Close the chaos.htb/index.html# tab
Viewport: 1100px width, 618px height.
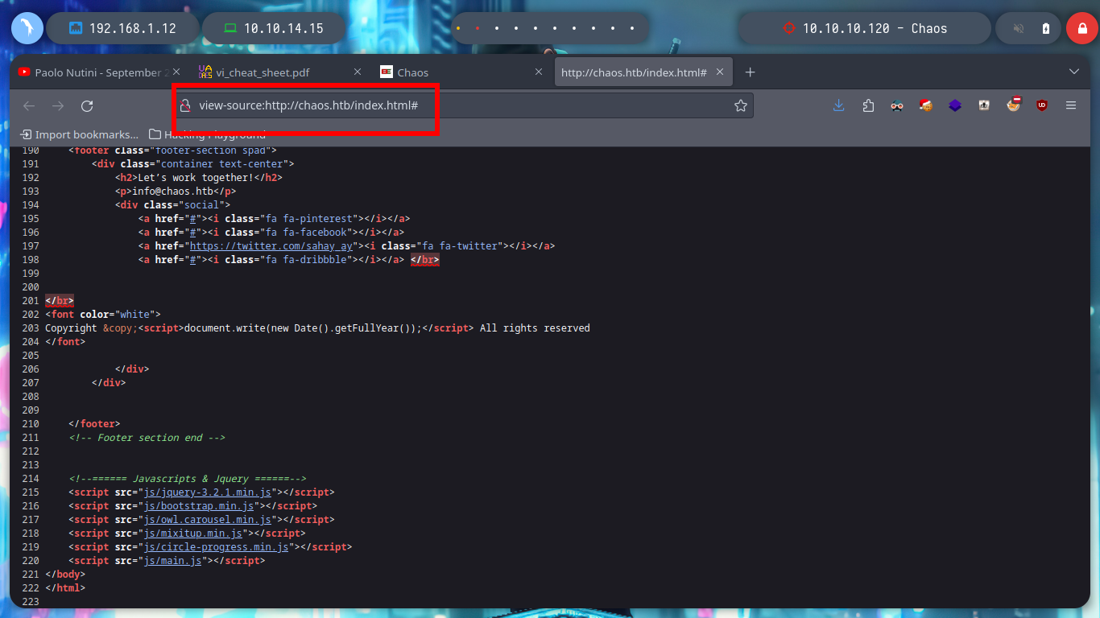click(x=720, y=72)
